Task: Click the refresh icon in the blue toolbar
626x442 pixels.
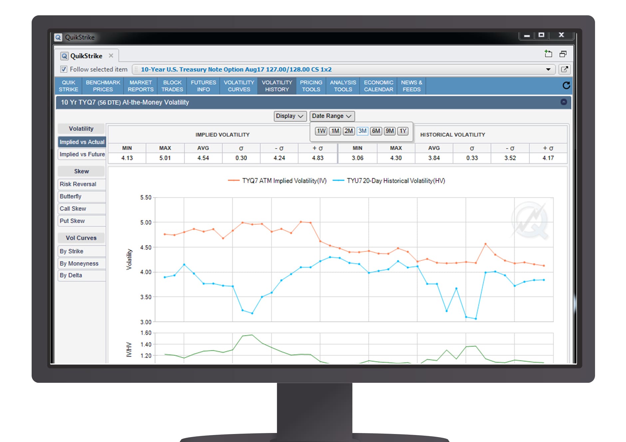Action: click(566, 86)
